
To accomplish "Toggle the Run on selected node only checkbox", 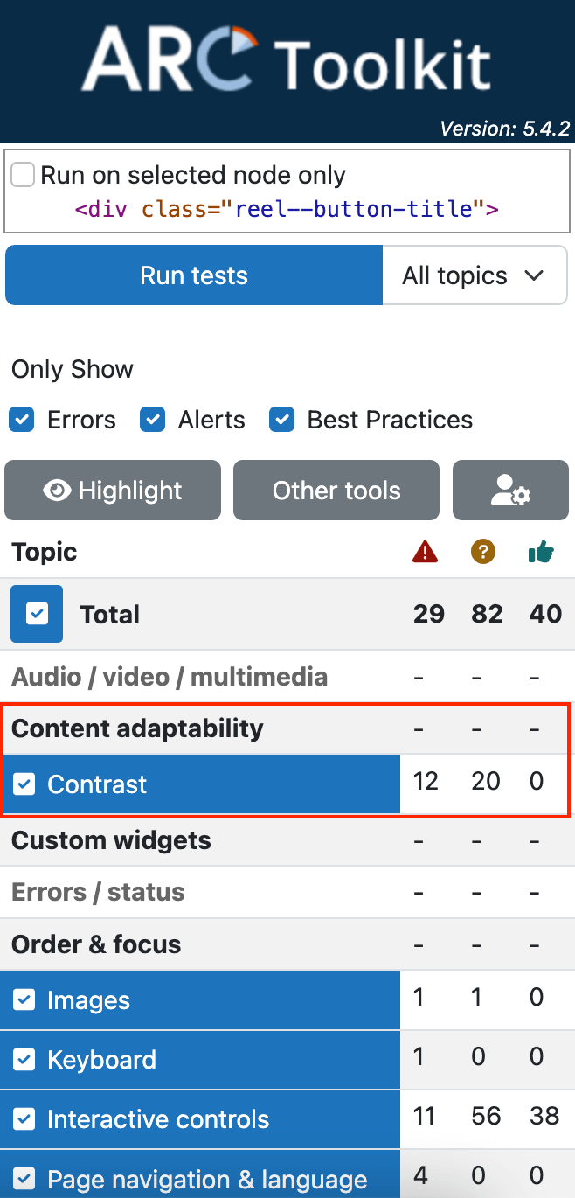I will (x=23, y=174).
